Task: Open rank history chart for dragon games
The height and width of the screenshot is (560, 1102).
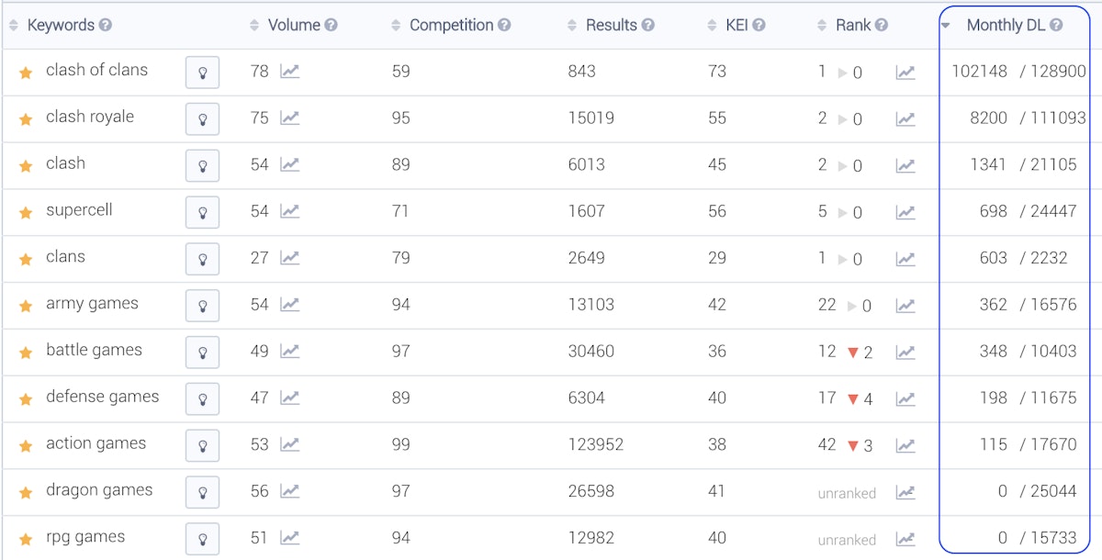Action: tap(905, 492)
